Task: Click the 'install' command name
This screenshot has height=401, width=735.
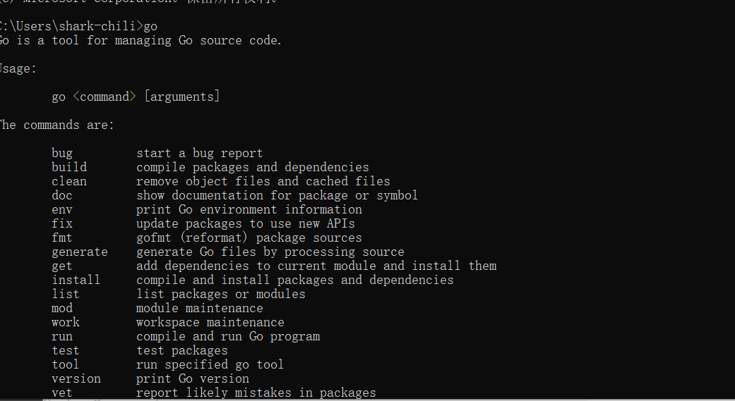Action: 76,280
